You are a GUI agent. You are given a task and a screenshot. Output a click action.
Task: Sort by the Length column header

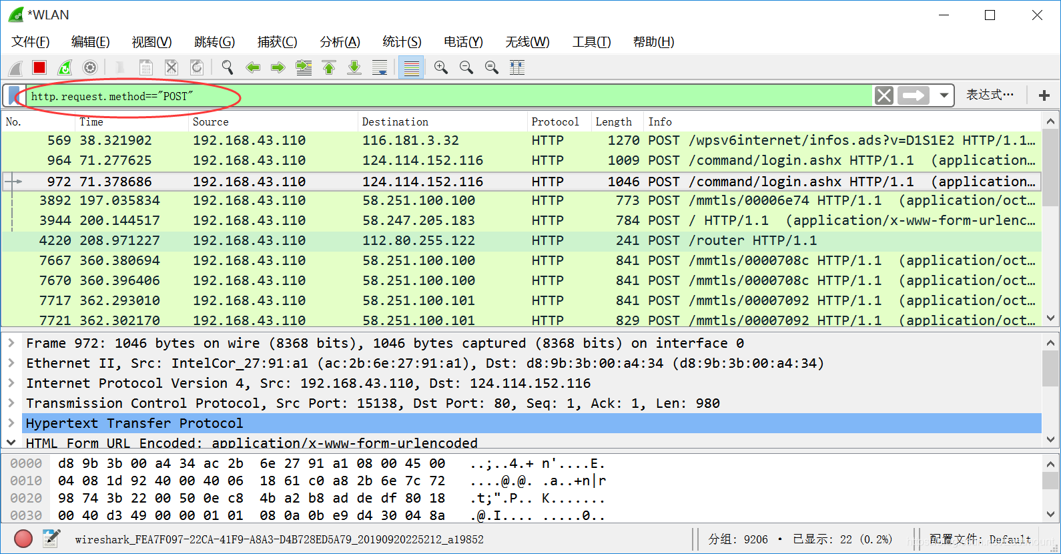tap(617, 121)
